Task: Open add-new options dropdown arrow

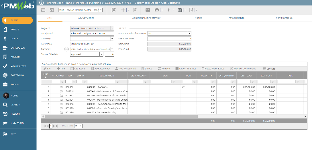Action: [128, 10]
